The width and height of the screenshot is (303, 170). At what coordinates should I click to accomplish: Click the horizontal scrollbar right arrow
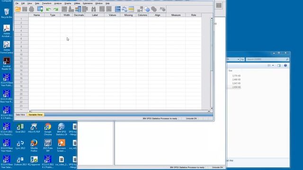point(209,111)
